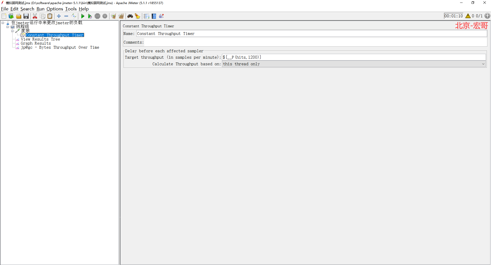Copy the selected element icon
The height and width of the screenshot is (265, 491).
(43, 16)
